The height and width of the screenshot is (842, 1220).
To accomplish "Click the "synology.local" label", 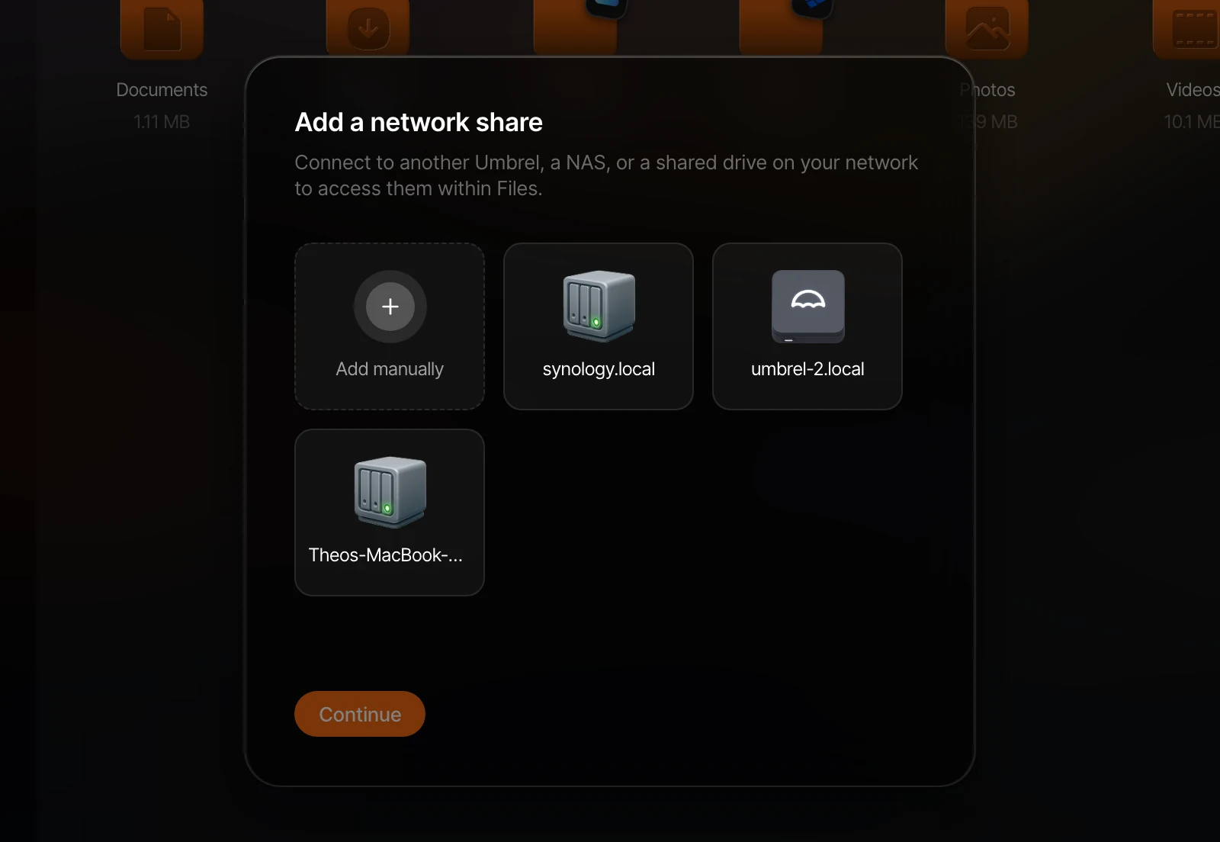I will pyautogui.click(x=599, y=369).
